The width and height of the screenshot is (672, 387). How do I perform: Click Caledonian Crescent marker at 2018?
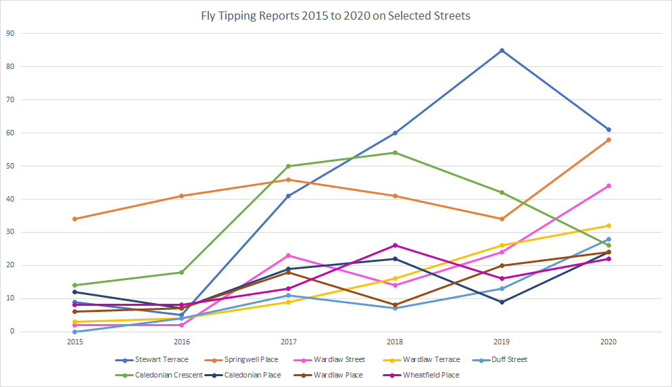click(395, 152)
